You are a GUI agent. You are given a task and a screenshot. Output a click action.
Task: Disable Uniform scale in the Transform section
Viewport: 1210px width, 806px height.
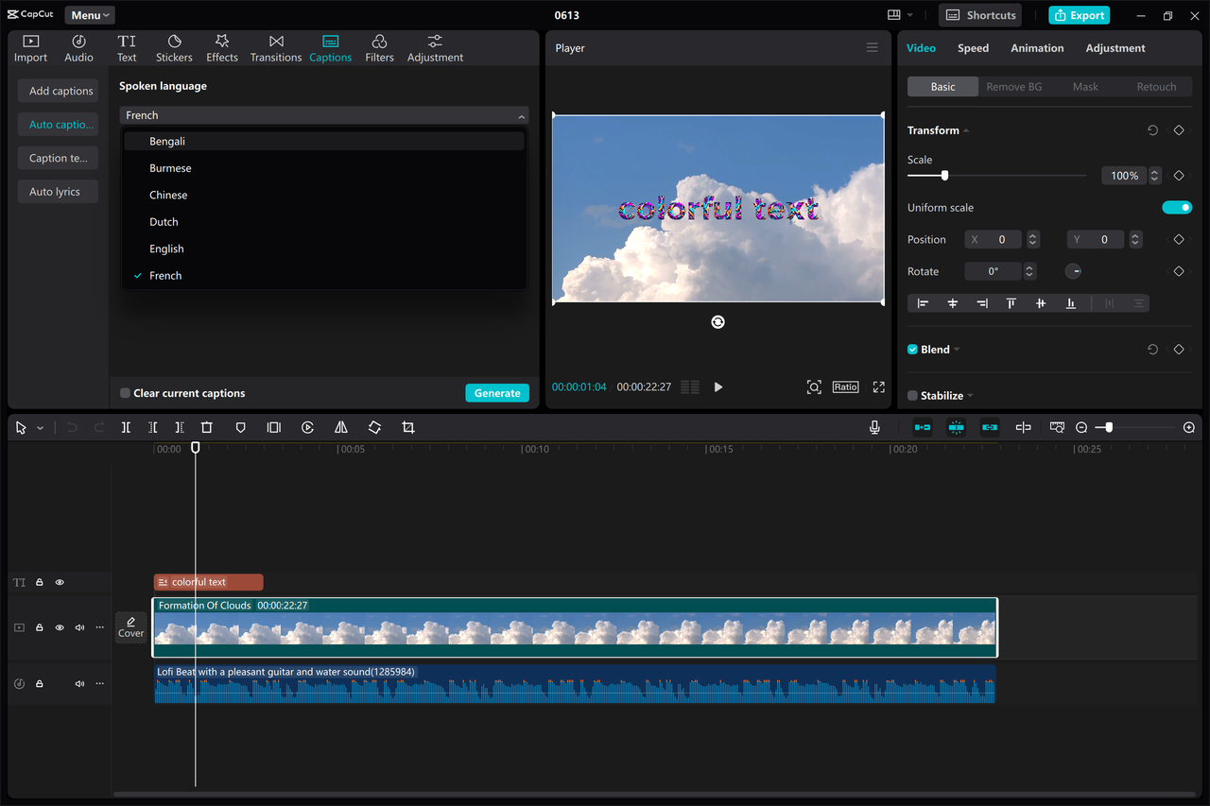pos(1177,207)
